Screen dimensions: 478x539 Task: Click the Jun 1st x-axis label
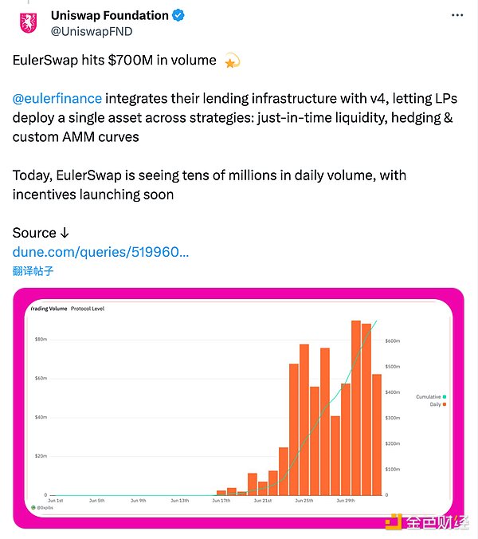[54, 501]
